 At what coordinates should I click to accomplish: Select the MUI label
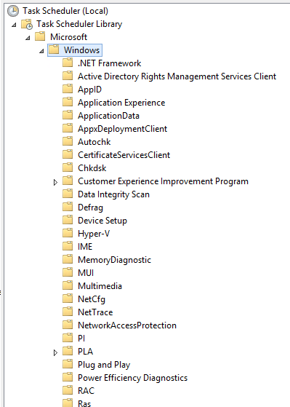coord(86,273)
